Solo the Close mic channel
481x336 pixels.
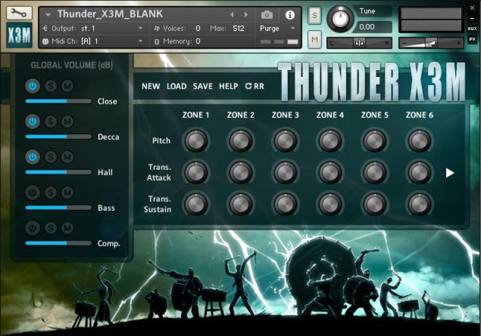(51, 86)
